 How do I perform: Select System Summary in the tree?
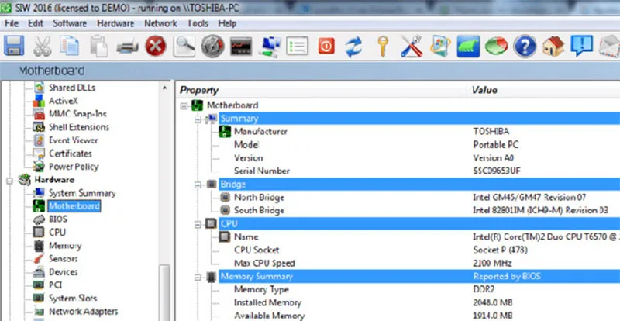82,193
